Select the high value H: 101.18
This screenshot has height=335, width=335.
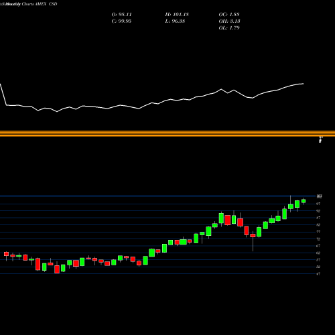pos(177,15)
